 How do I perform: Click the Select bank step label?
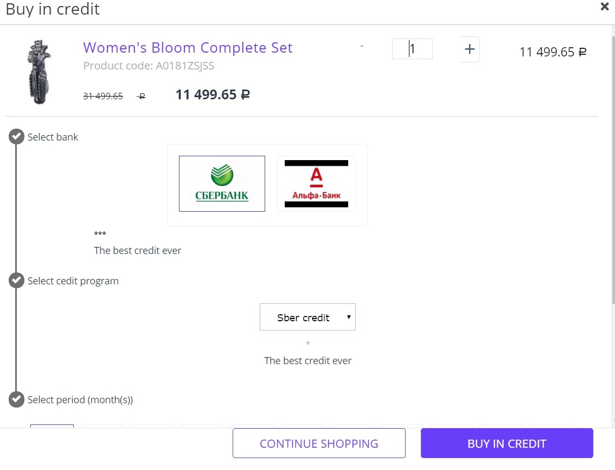[53, 137]
